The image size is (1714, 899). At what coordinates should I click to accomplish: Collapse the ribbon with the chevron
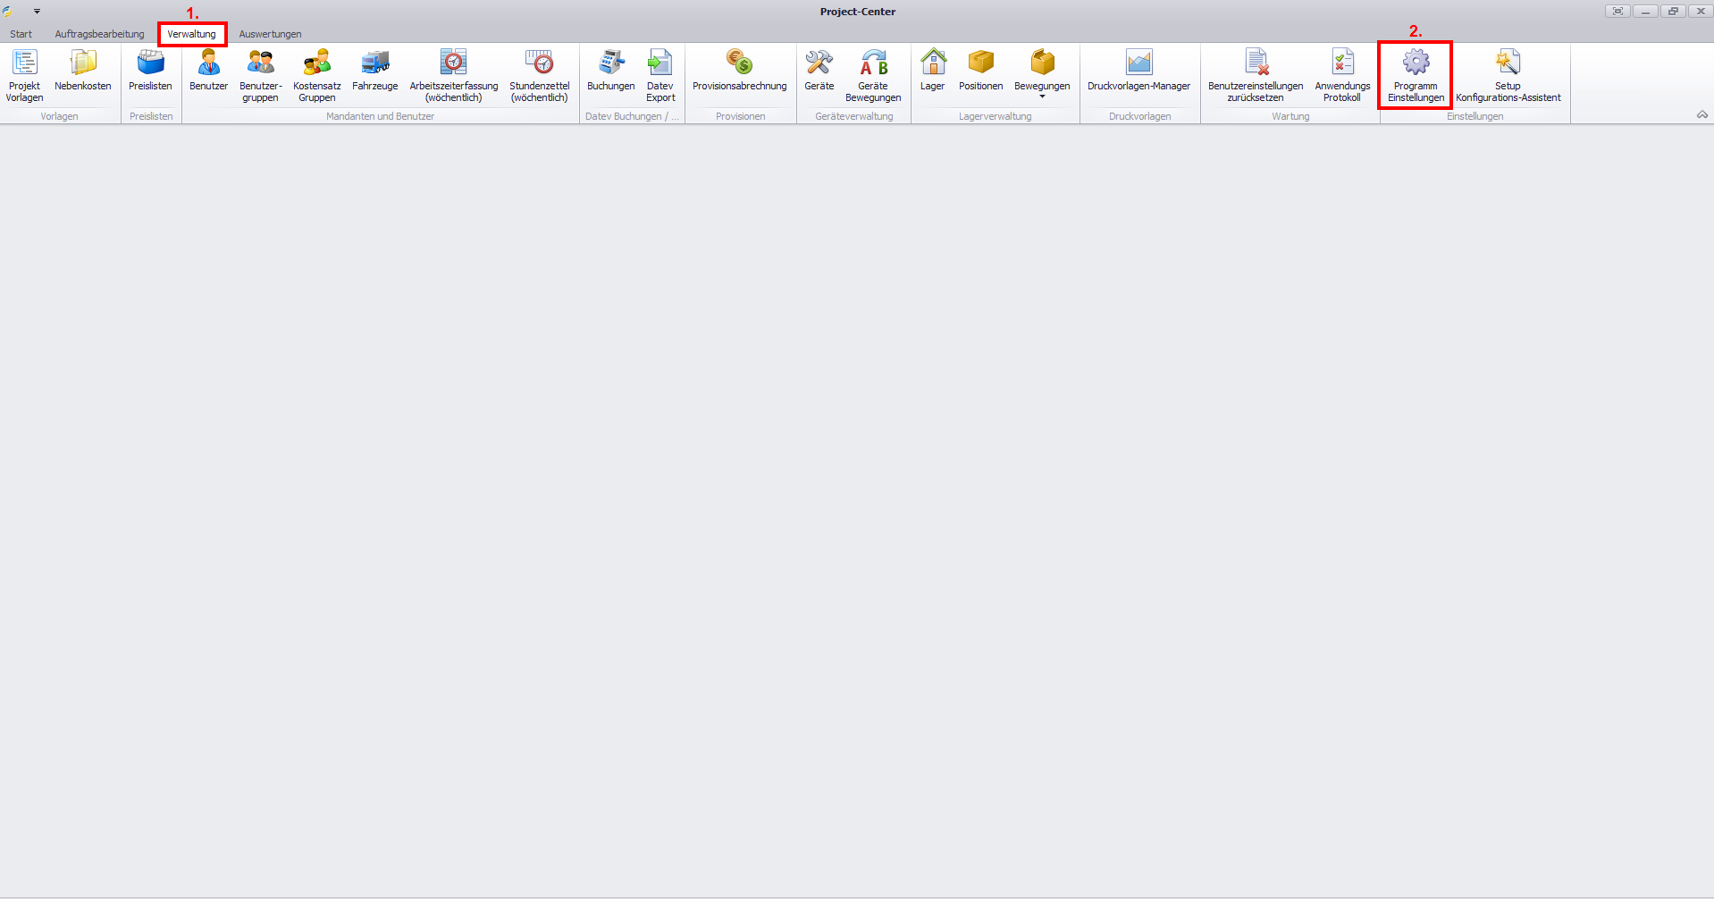[1702, 115]
